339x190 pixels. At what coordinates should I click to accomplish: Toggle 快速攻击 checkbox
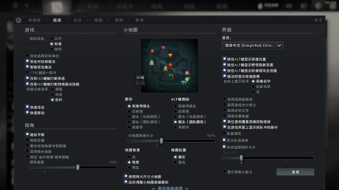pyautogui.click(x=27, y=107)
